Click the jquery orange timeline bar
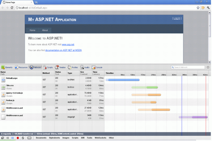 click(x=146, y=95)
